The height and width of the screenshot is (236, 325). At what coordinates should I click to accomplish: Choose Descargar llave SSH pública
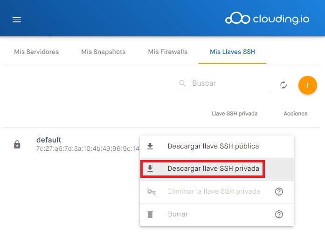213,146
